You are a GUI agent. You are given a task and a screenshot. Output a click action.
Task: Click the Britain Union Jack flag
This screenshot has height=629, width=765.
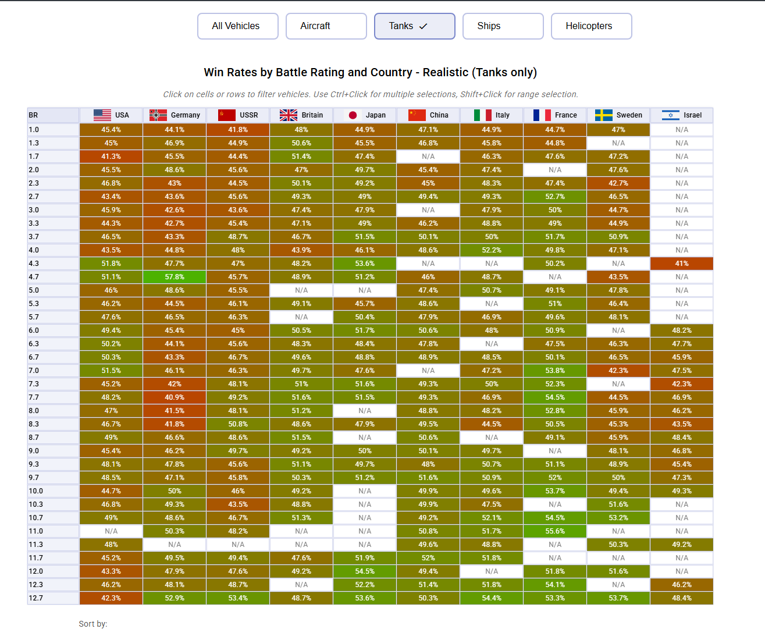tap(289, 115)
